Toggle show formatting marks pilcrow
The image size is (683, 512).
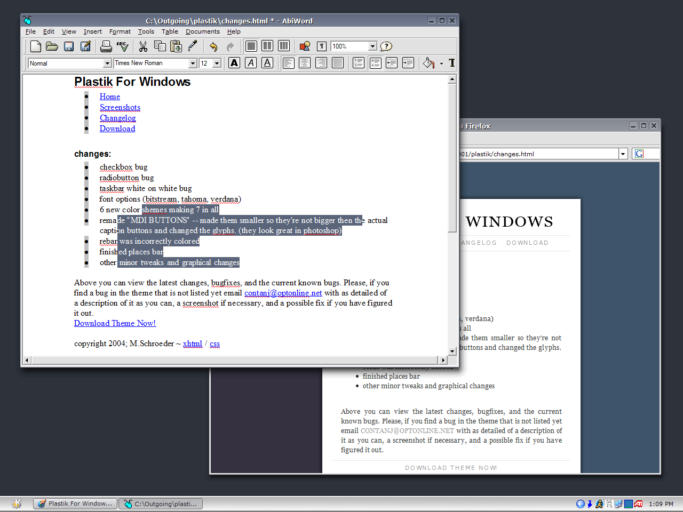[x=321, y=46]
